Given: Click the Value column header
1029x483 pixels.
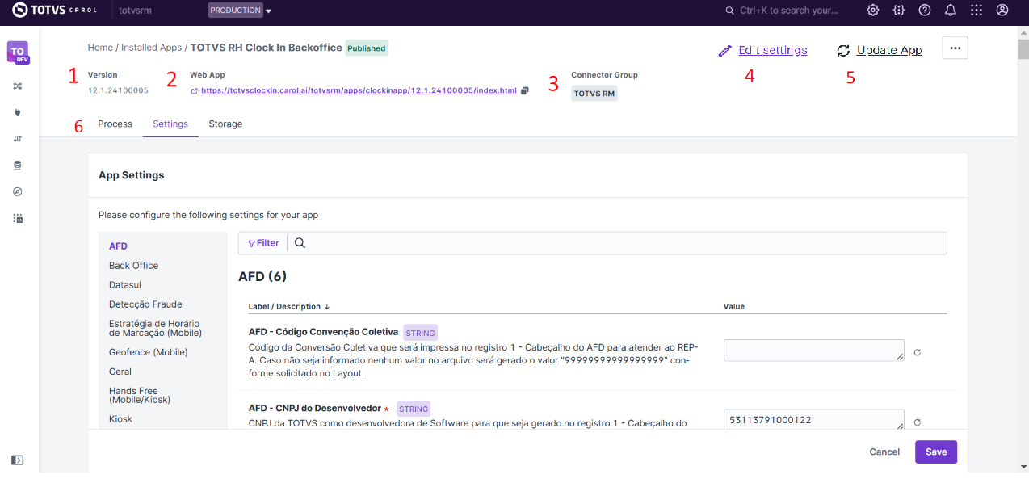Looking at the screenshot, I should [x=734, y=307].
